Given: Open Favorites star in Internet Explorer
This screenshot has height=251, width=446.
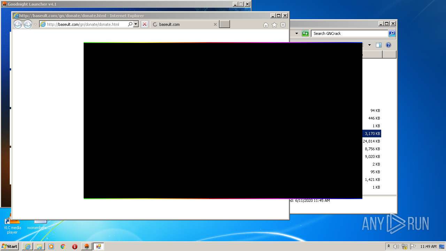Looking at the screenshot, I should pyautogui.click(x=274, y=25).
